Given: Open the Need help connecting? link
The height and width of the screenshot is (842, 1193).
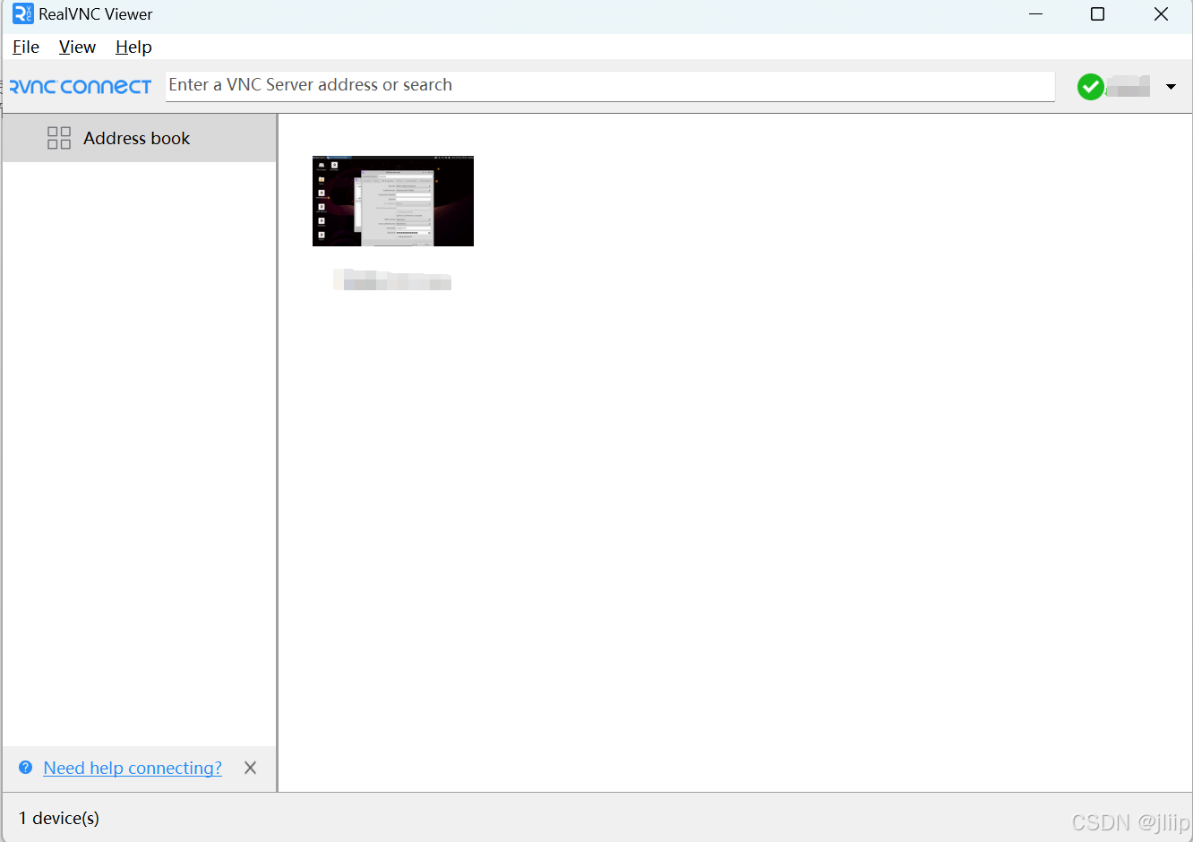Looking at the screenshot, I should 133,768.
